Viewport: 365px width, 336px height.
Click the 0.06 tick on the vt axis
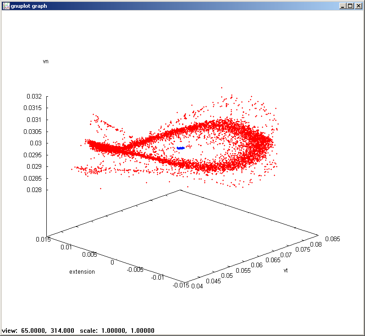coord(257,265)
